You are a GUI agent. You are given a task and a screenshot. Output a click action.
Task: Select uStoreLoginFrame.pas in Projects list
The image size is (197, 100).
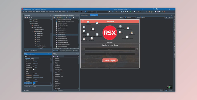tap(63, 42)
